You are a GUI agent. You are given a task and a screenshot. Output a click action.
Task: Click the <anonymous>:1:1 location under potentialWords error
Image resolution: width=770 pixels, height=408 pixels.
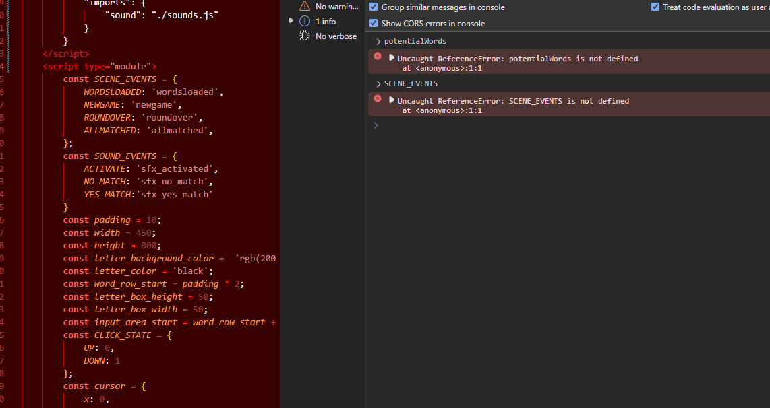point(448,68)
